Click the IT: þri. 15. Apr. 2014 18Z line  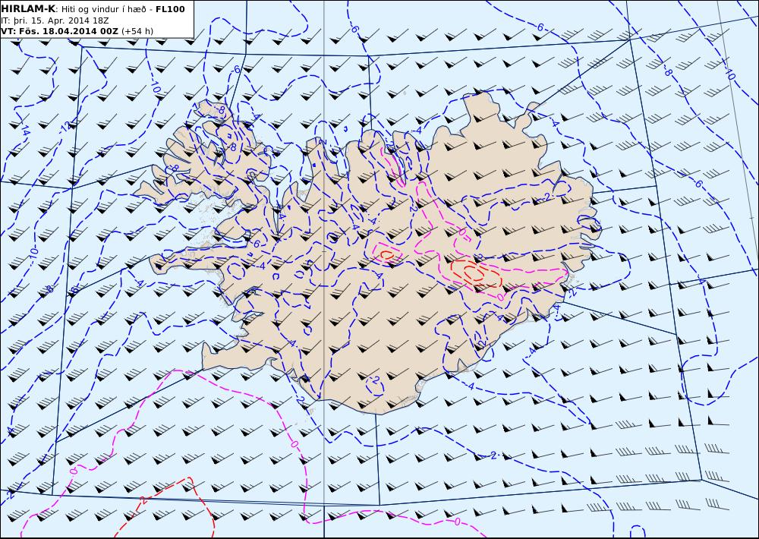(x=55, y=20)
